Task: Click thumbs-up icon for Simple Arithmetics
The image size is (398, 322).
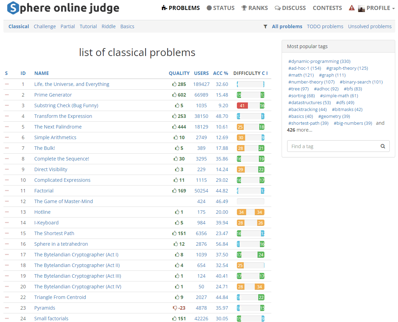Action: tap(176, 137)
